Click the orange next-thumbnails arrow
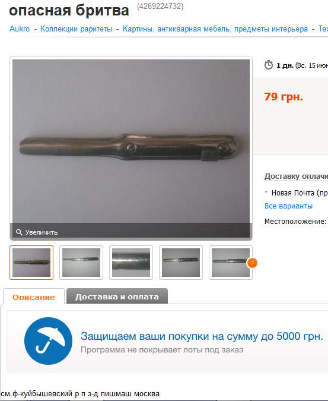Image resolution: width=328 pixels, height=401 pixels. 252,263
